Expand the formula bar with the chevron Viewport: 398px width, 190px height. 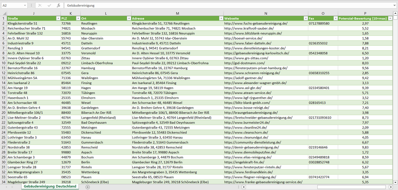click(x=395, y=5)
